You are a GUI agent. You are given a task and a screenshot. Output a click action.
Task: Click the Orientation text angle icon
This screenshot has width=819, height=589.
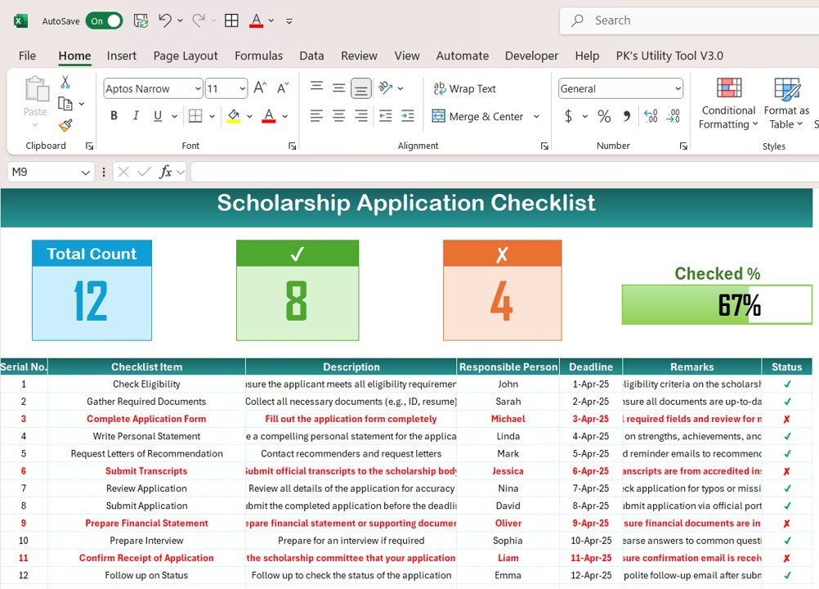coord(386,88)
